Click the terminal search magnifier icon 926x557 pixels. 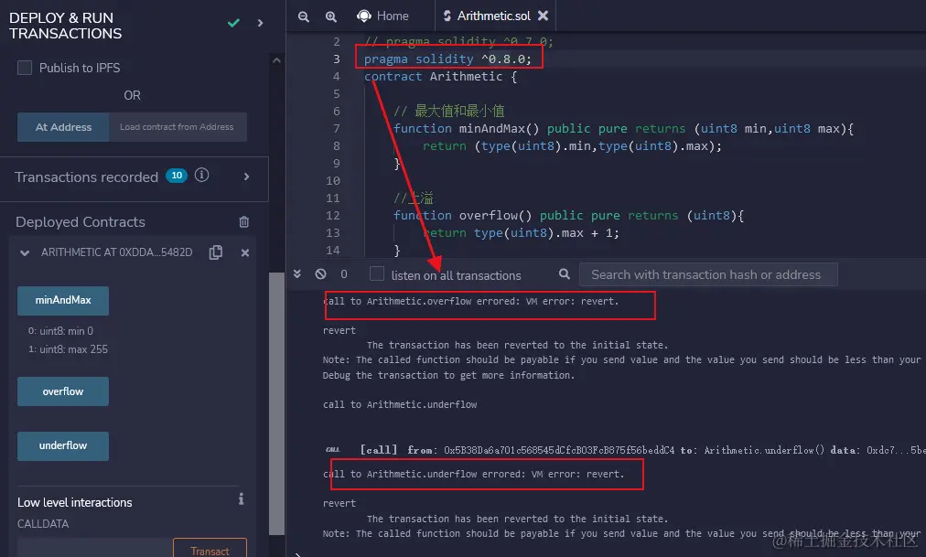[x=565, y=273]
